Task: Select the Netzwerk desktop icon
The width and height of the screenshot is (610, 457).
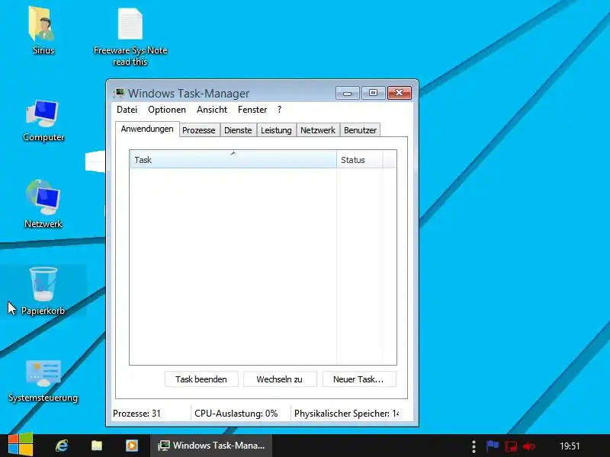Action: point(43,197)
